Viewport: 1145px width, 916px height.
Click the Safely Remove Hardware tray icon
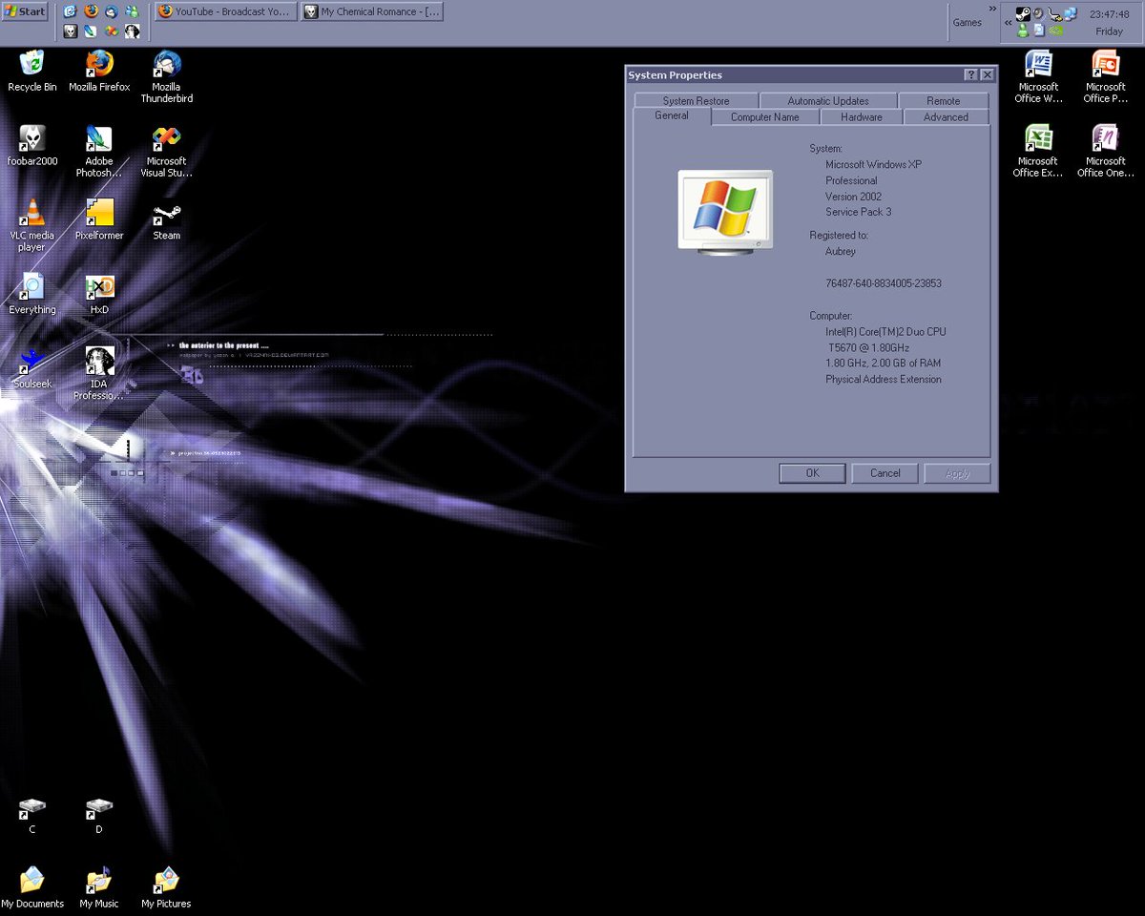pos(1054,14)
